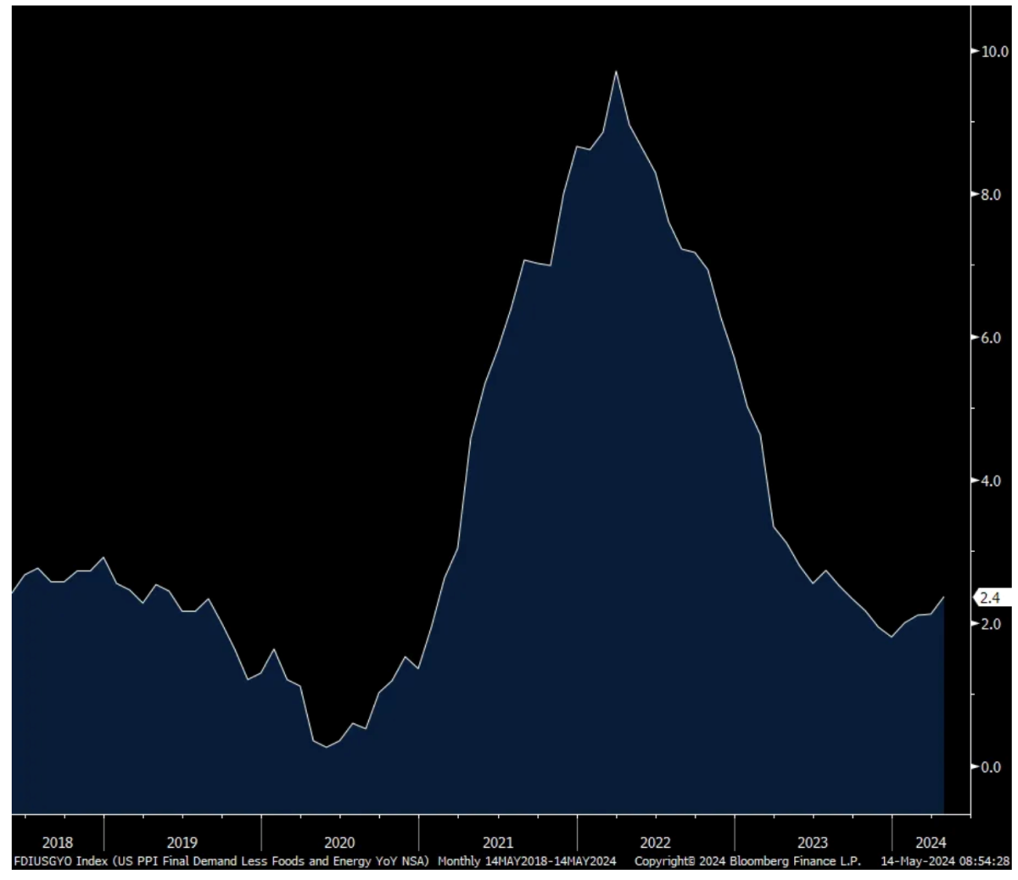
Task: Select the 2022 year label on the x-axis
Action: (x=655, y=843)
